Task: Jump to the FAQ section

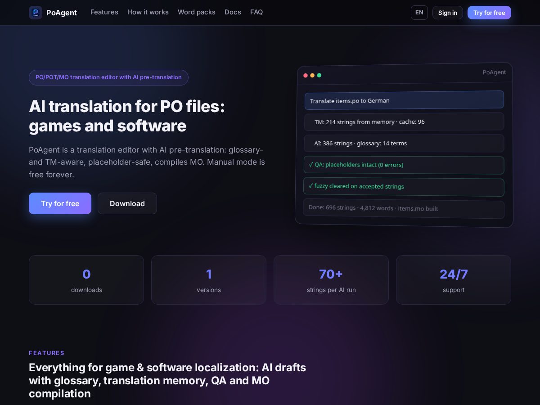Action: tap(256, 12)
